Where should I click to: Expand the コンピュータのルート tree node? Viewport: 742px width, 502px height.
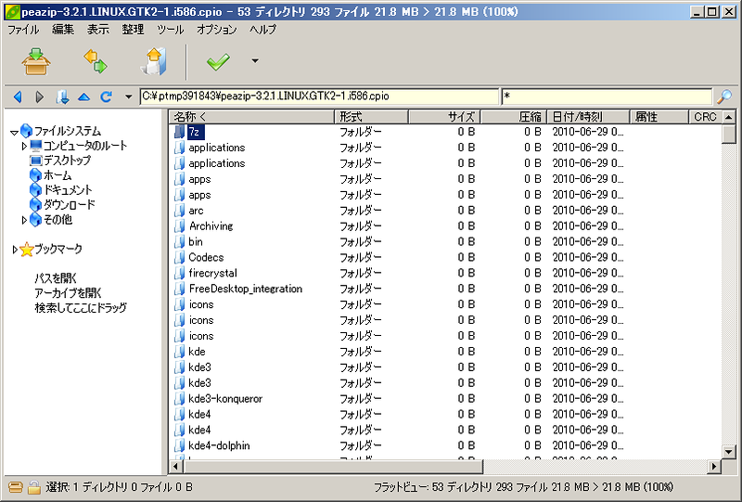[x=24, y=147]
